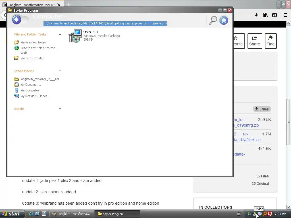Go to longhorn_explorer_2___rel parent folder link

(40, 79)
